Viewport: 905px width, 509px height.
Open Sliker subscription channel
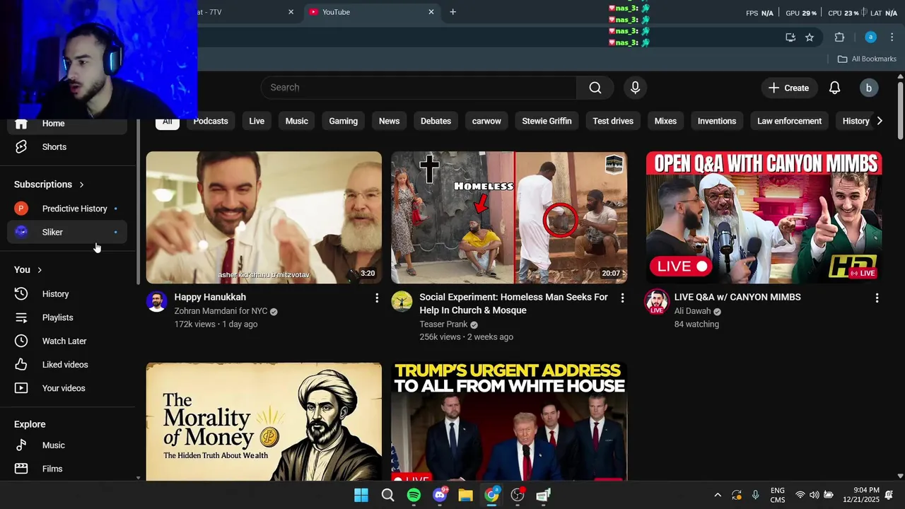67,232
